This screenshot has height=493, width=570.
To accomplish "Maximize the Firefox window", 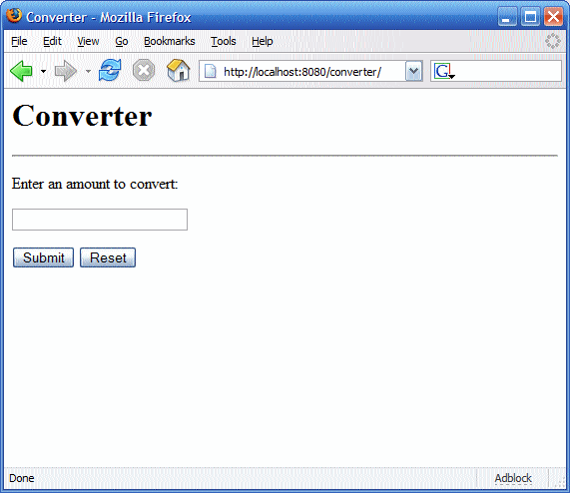I will tap(530, 17).
